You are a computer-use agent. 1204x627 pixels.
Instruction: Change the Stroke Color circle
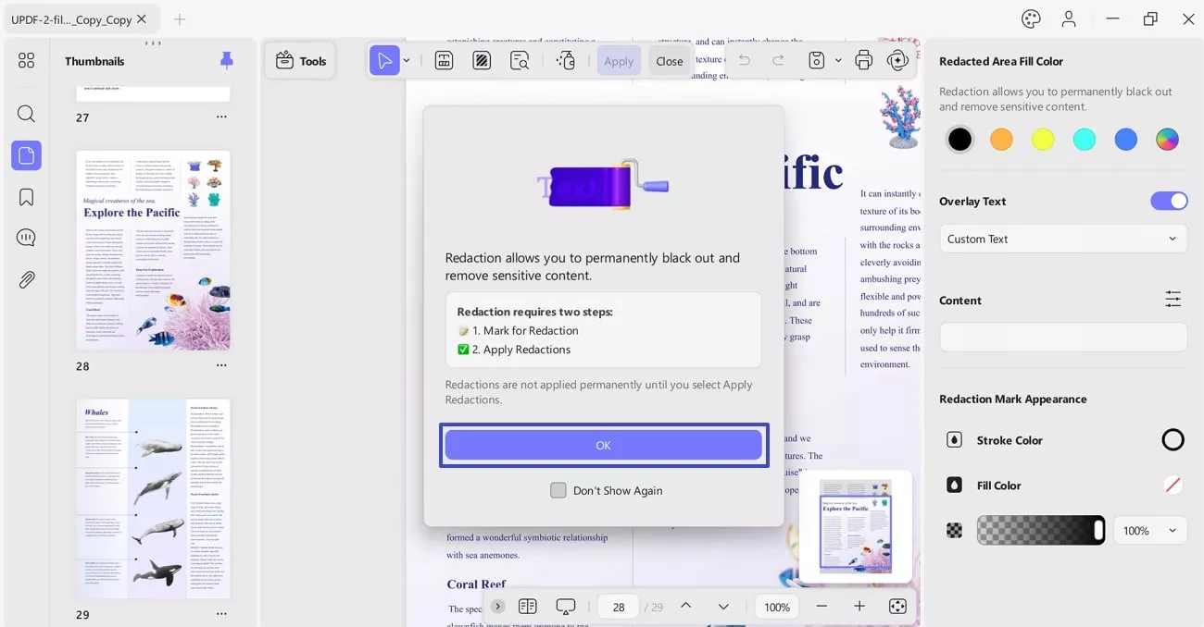(x=1173, y=440)
